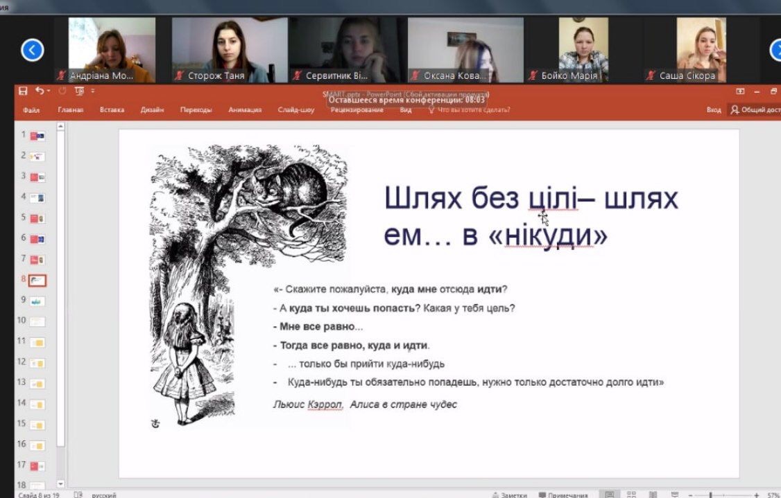
Task: Click the spell check icon in the status bar
Action: 78,495
